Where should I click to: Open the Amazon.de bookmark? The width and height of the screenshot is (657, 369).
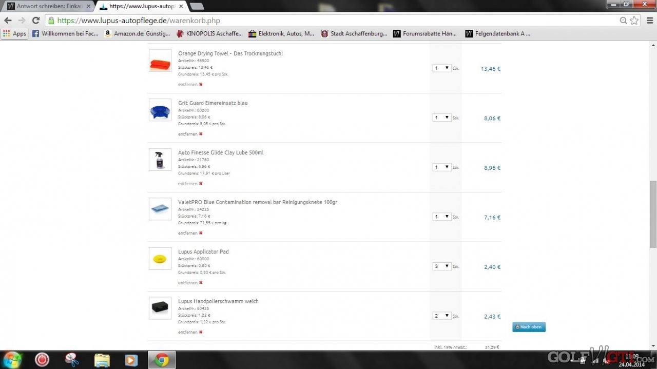click(x=137, y=34)
